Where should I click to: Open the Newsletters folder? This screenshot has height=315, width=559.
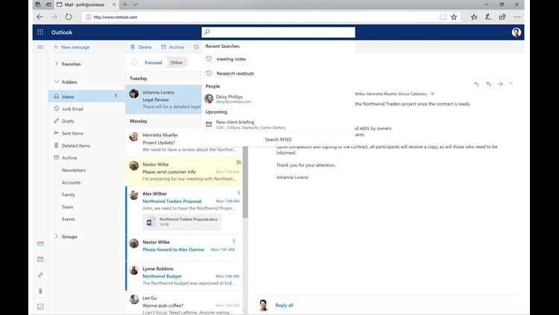coord(74,170)
